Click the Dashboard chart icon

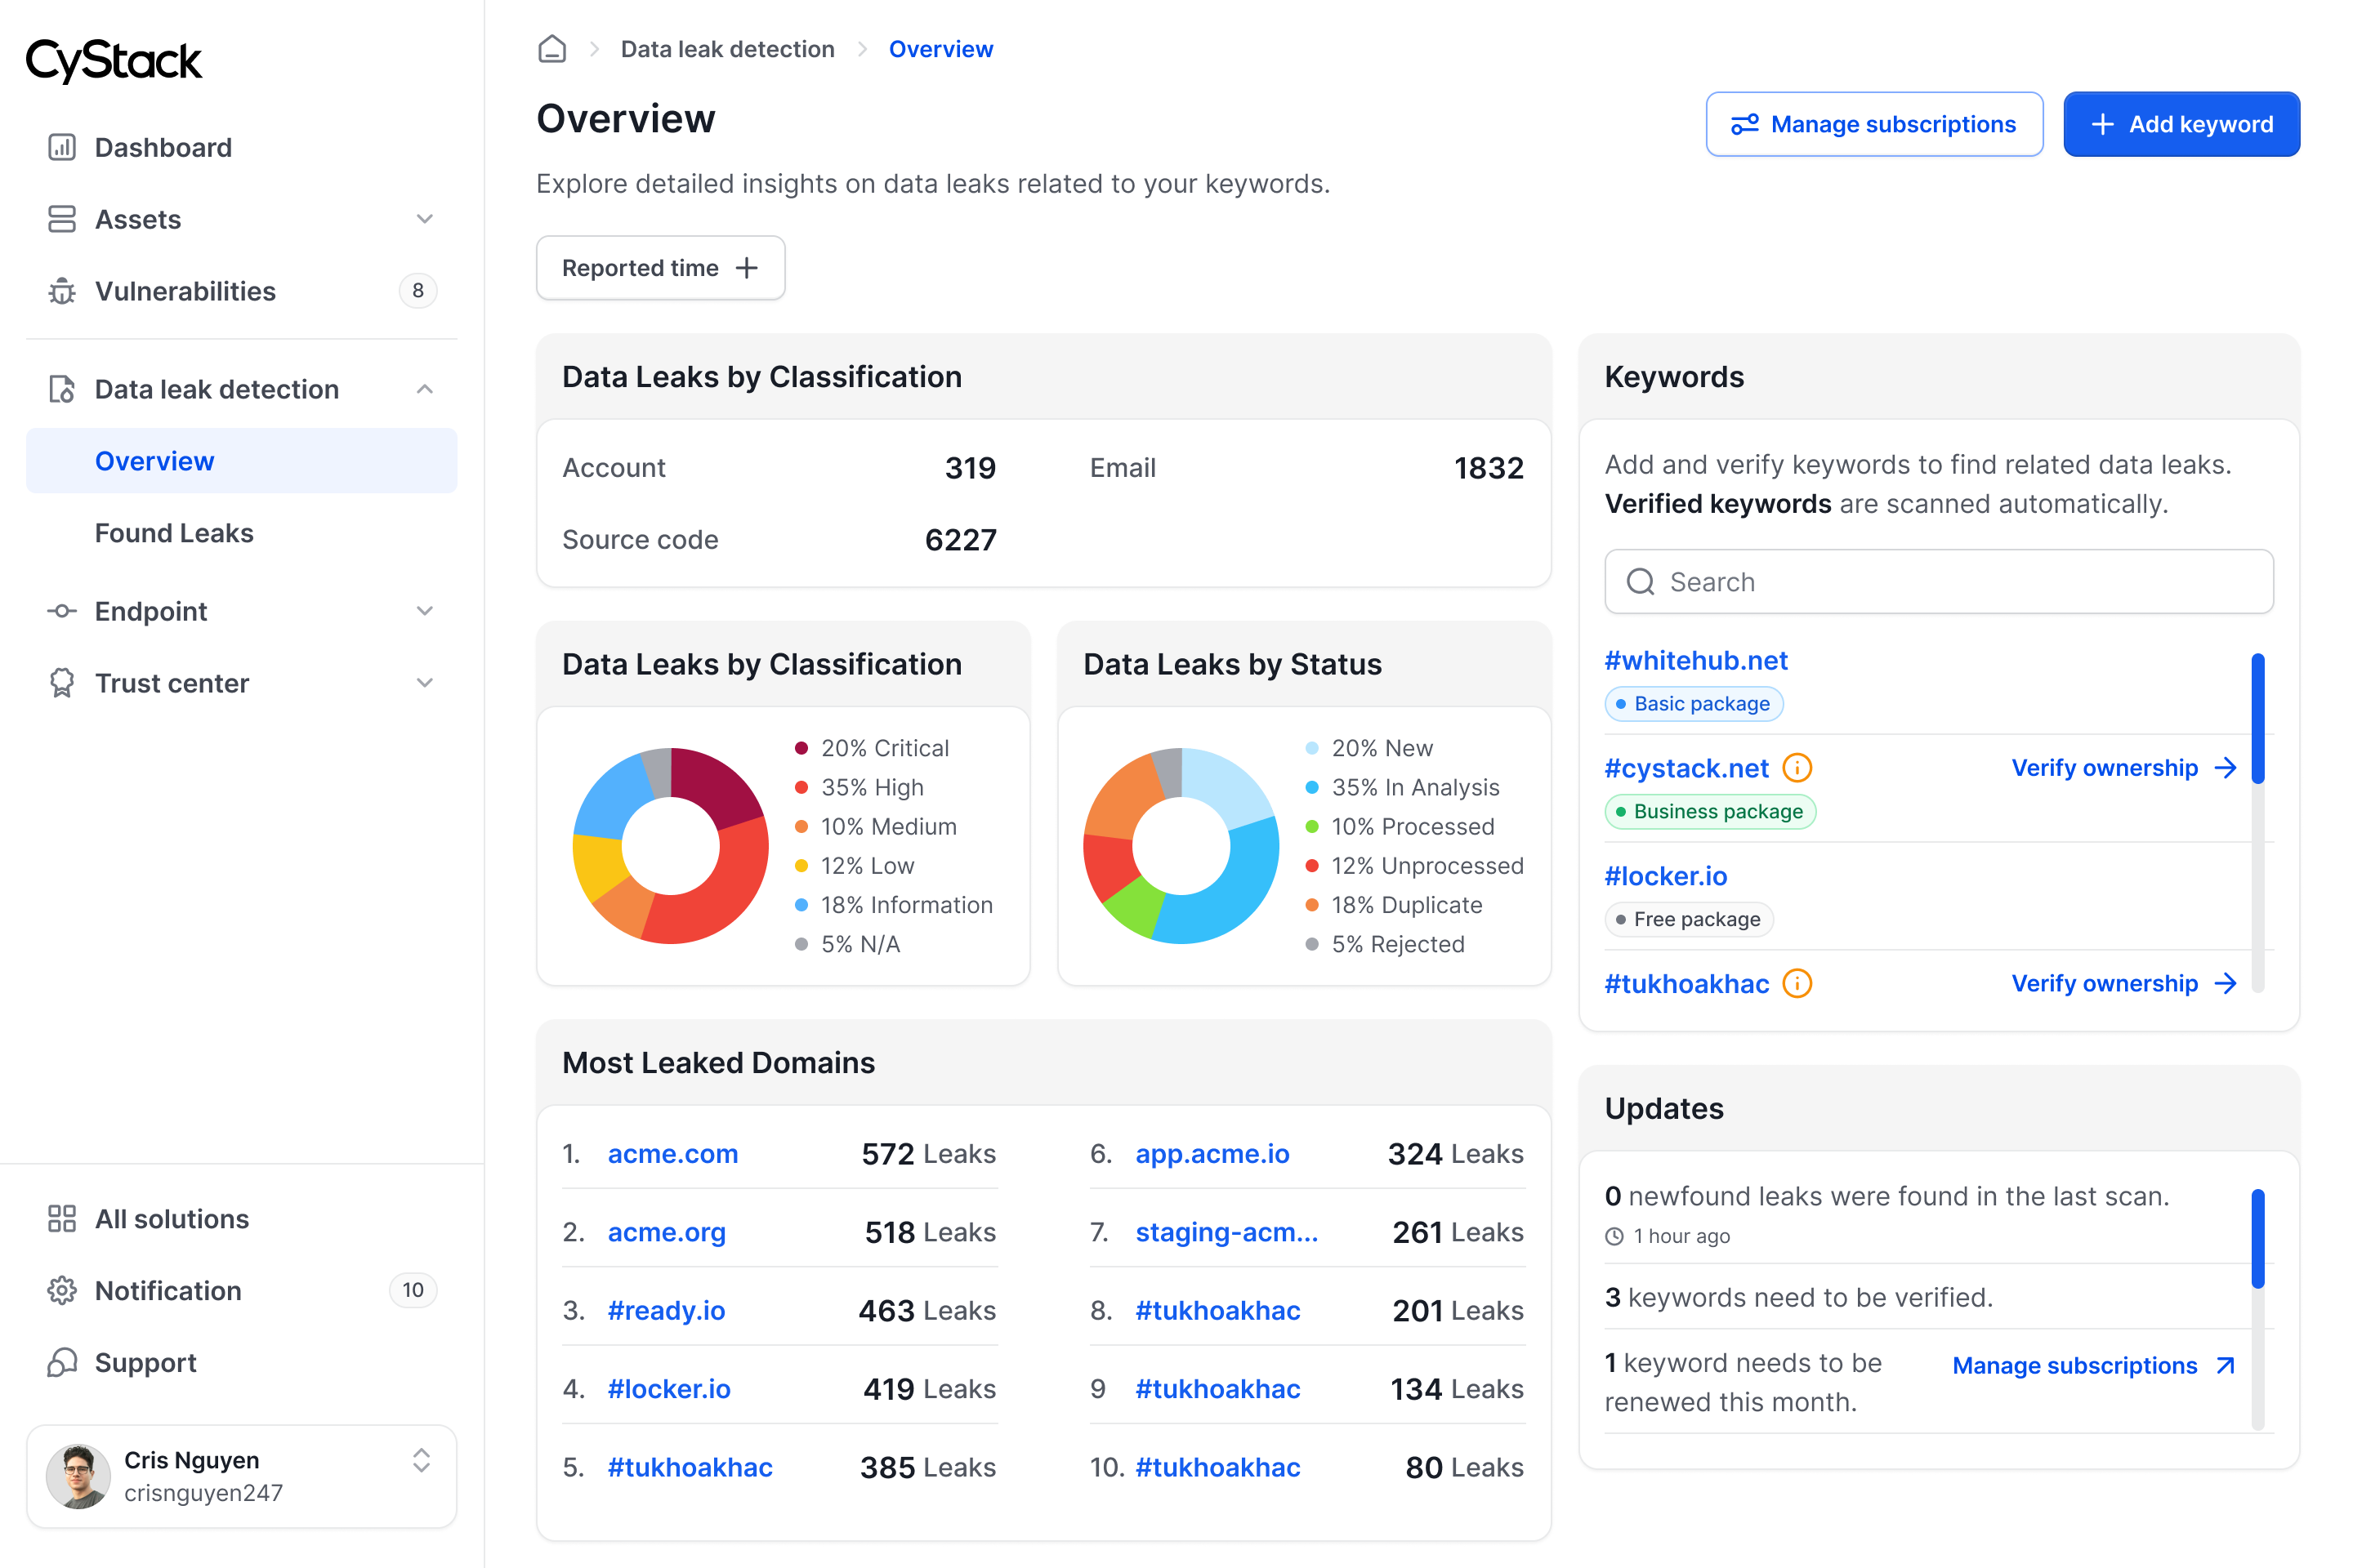click(62, 147)
